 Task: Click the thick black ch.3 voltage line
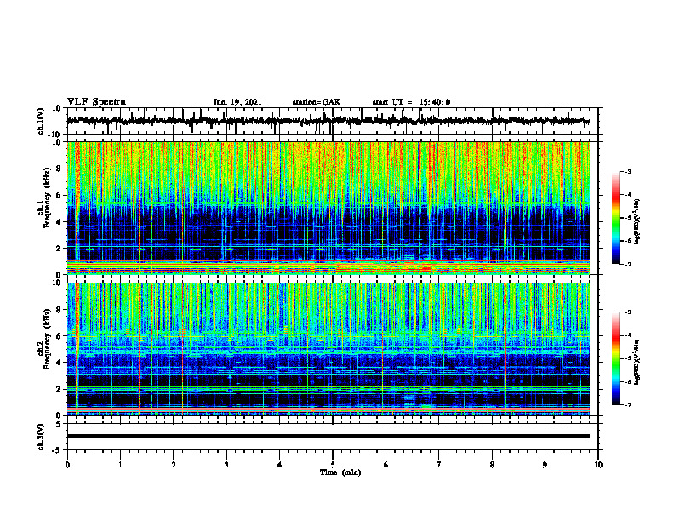[x=328, y=436]
